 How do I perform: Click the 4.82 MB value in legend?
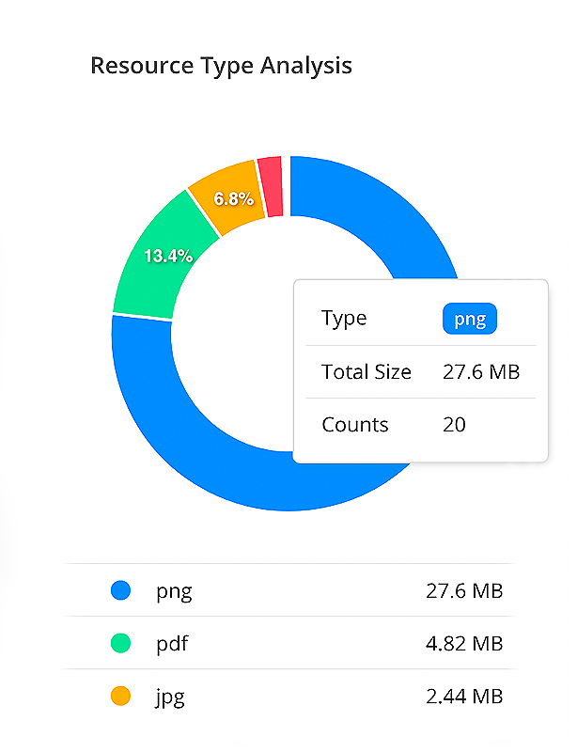tap(464, 644)
